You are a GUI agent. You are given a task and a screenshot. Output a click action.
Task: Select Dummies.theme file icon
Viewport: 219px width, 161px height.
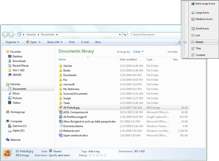pyautogui.click(x=61, y=126)
